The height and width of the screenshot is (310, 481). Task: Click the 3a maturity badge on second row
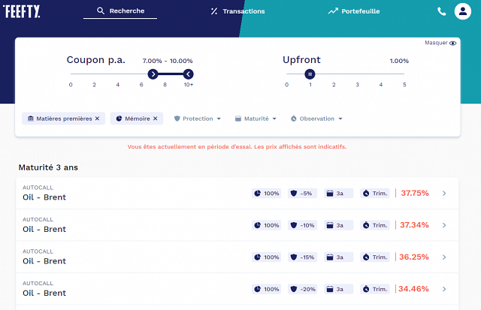(338, 225)
